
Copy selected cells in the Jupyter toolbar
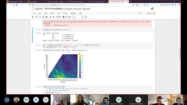pos(44,17)
